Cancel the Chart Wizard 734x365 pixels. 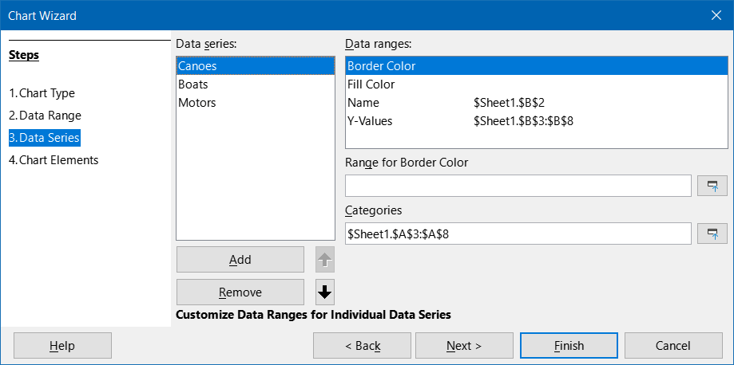coord(673,345)
